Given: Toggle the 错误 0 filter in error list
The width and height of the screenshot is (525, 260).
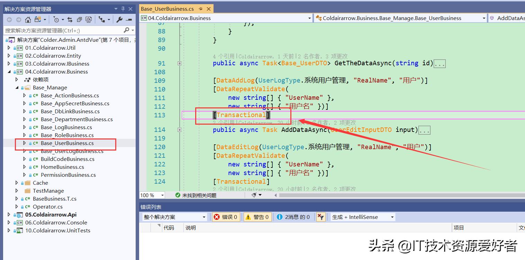Looking at the screenshot, I should pos(226,217).
